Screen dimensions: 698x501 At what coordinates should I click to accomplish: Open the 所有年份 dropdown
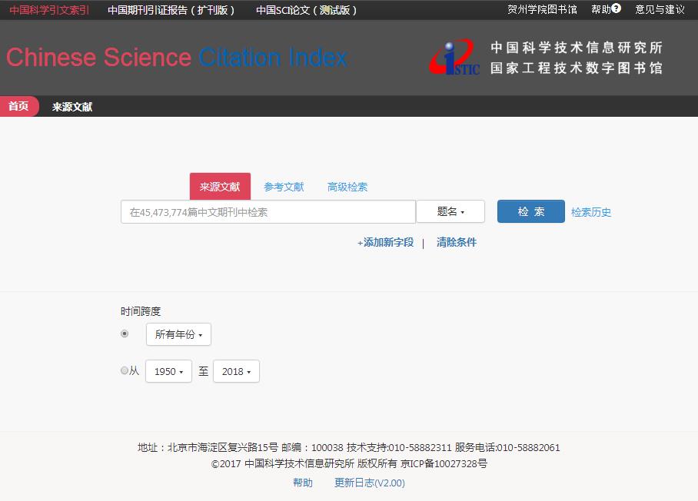coord(178,334)
